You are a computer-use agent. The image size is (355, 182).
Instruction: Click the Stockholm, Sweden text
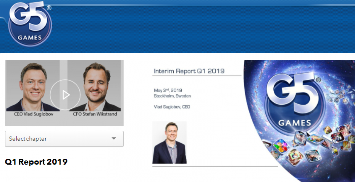click(172, 96)
